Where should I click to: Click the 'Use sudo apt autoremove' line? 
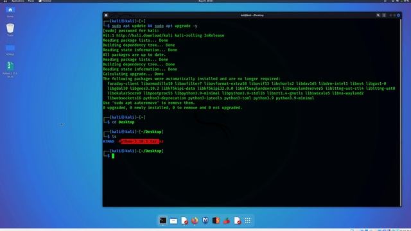pos(149,103)
